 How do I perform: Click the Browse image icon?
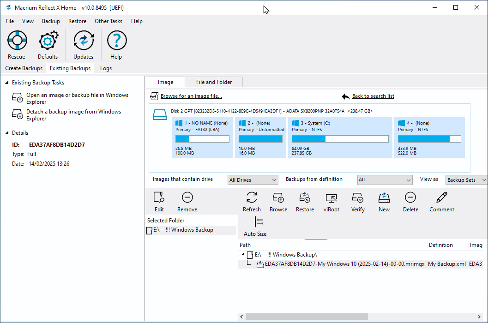[x=278, y=197]
